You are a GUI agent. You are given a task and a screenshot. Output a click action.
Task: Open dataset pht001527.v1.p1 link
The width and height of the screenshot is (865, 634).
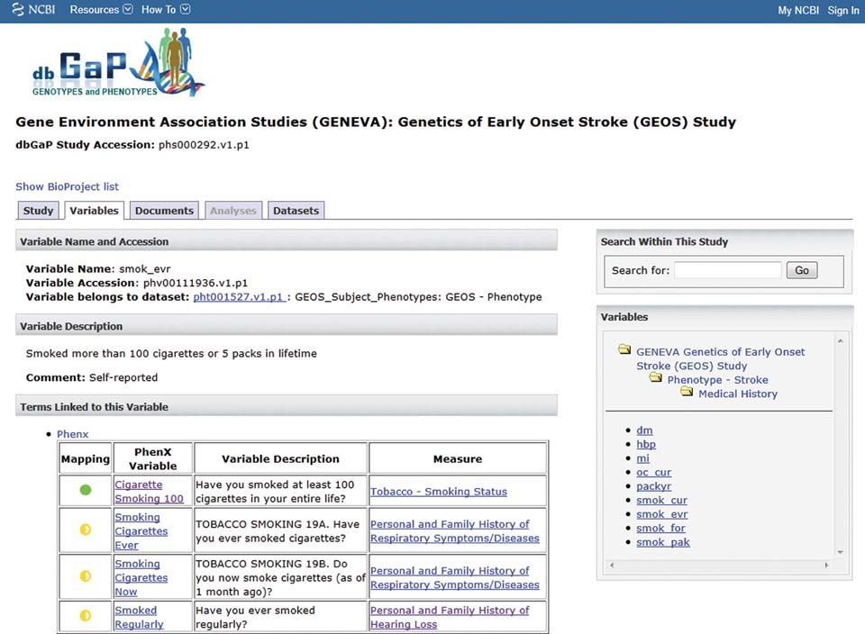pyautogui.click(x=238, y=297)
